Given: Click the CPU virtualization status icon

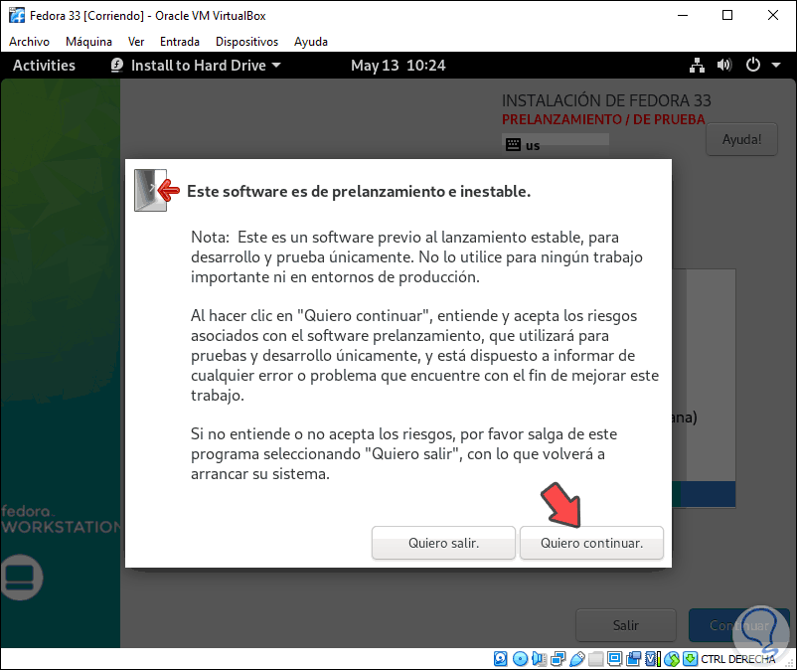Looking at the screenshot, I should coord(652,659).
